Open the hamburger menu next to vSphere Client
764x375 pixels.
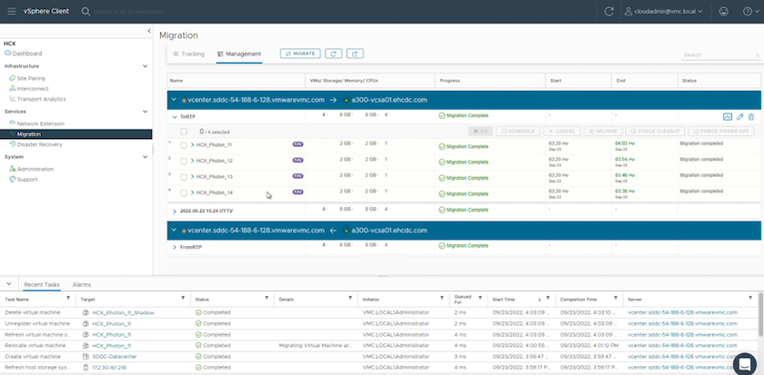tap(12, 12)
